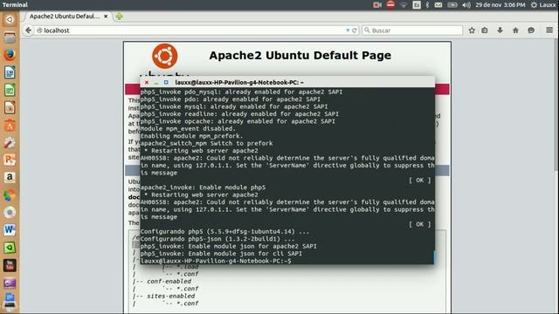
Task: Click the screen recorder indicator in top bar
Action: coord(377,4)
